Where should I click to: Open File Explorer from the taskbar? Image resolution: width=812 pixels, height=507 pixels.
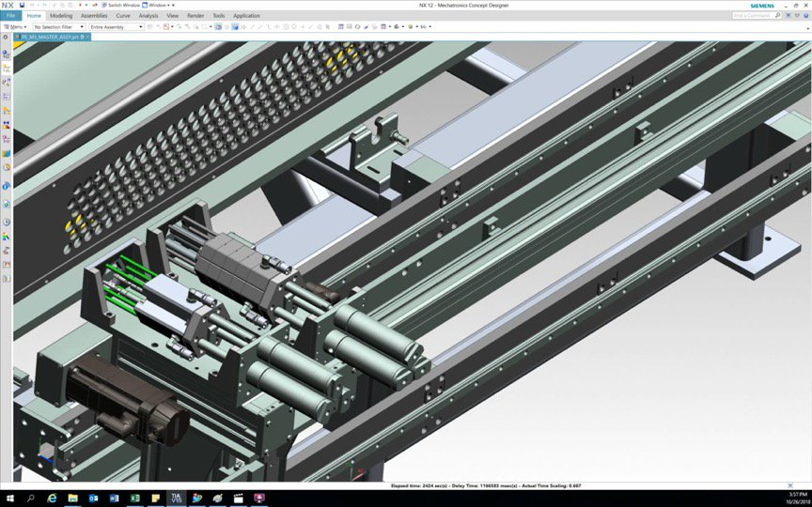coord(72,499)
